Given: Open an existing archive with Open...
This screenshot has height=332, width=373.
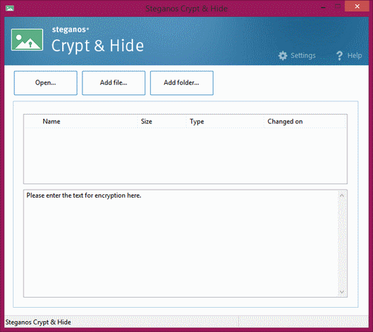Looking at the screenshot, I should [x=46, y=83].
